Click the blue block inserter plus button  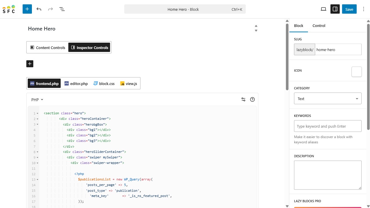click(x=27, y=9)
